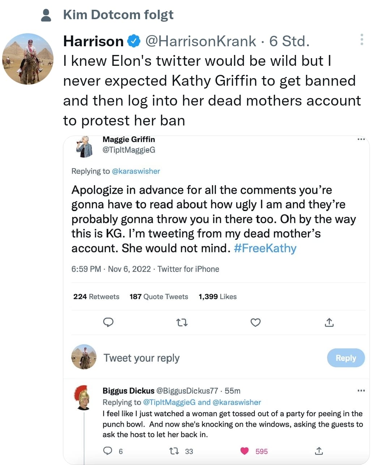Image resolution: width=380 pixels, height=465 pixels.
Task: Like Maggie Griffin's tweet with the heart icon
Action: point(256,322)
